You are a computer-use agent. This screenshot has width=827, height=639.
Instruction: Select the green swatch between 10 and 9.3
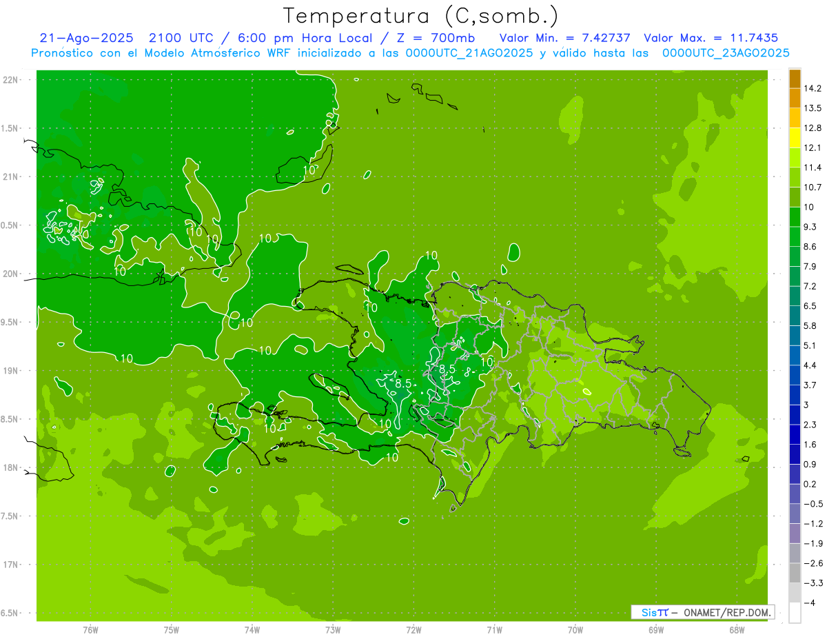(795, 217)
